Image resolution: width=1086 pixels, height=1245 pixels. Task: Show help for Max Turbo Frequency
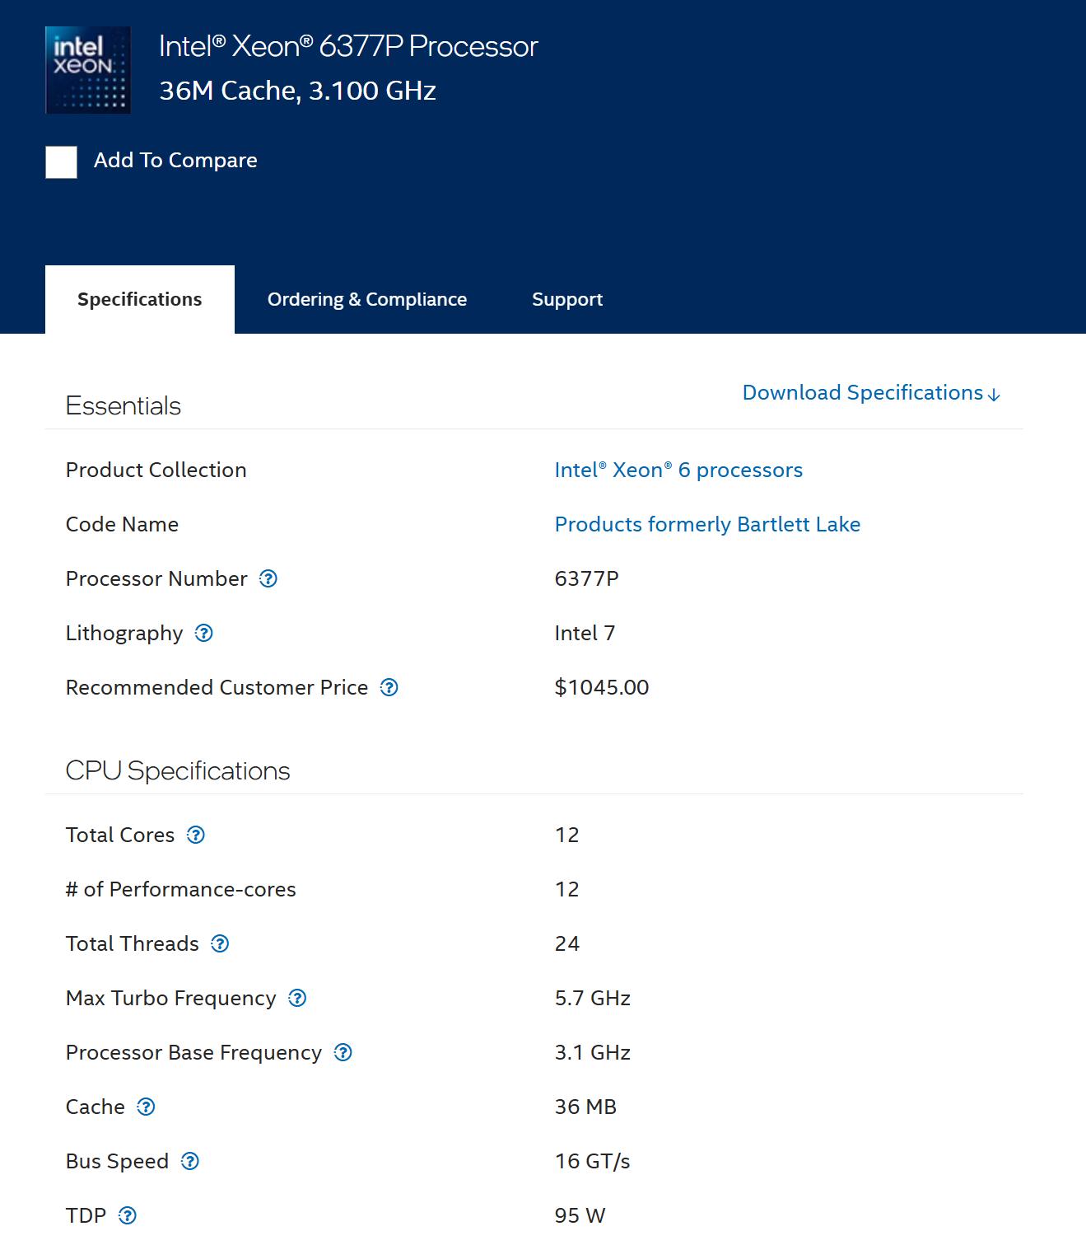(x=297, y=998)
